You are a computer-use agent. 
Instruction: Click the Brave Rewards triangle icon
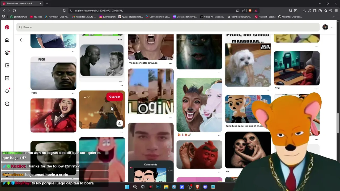[256, 11]
